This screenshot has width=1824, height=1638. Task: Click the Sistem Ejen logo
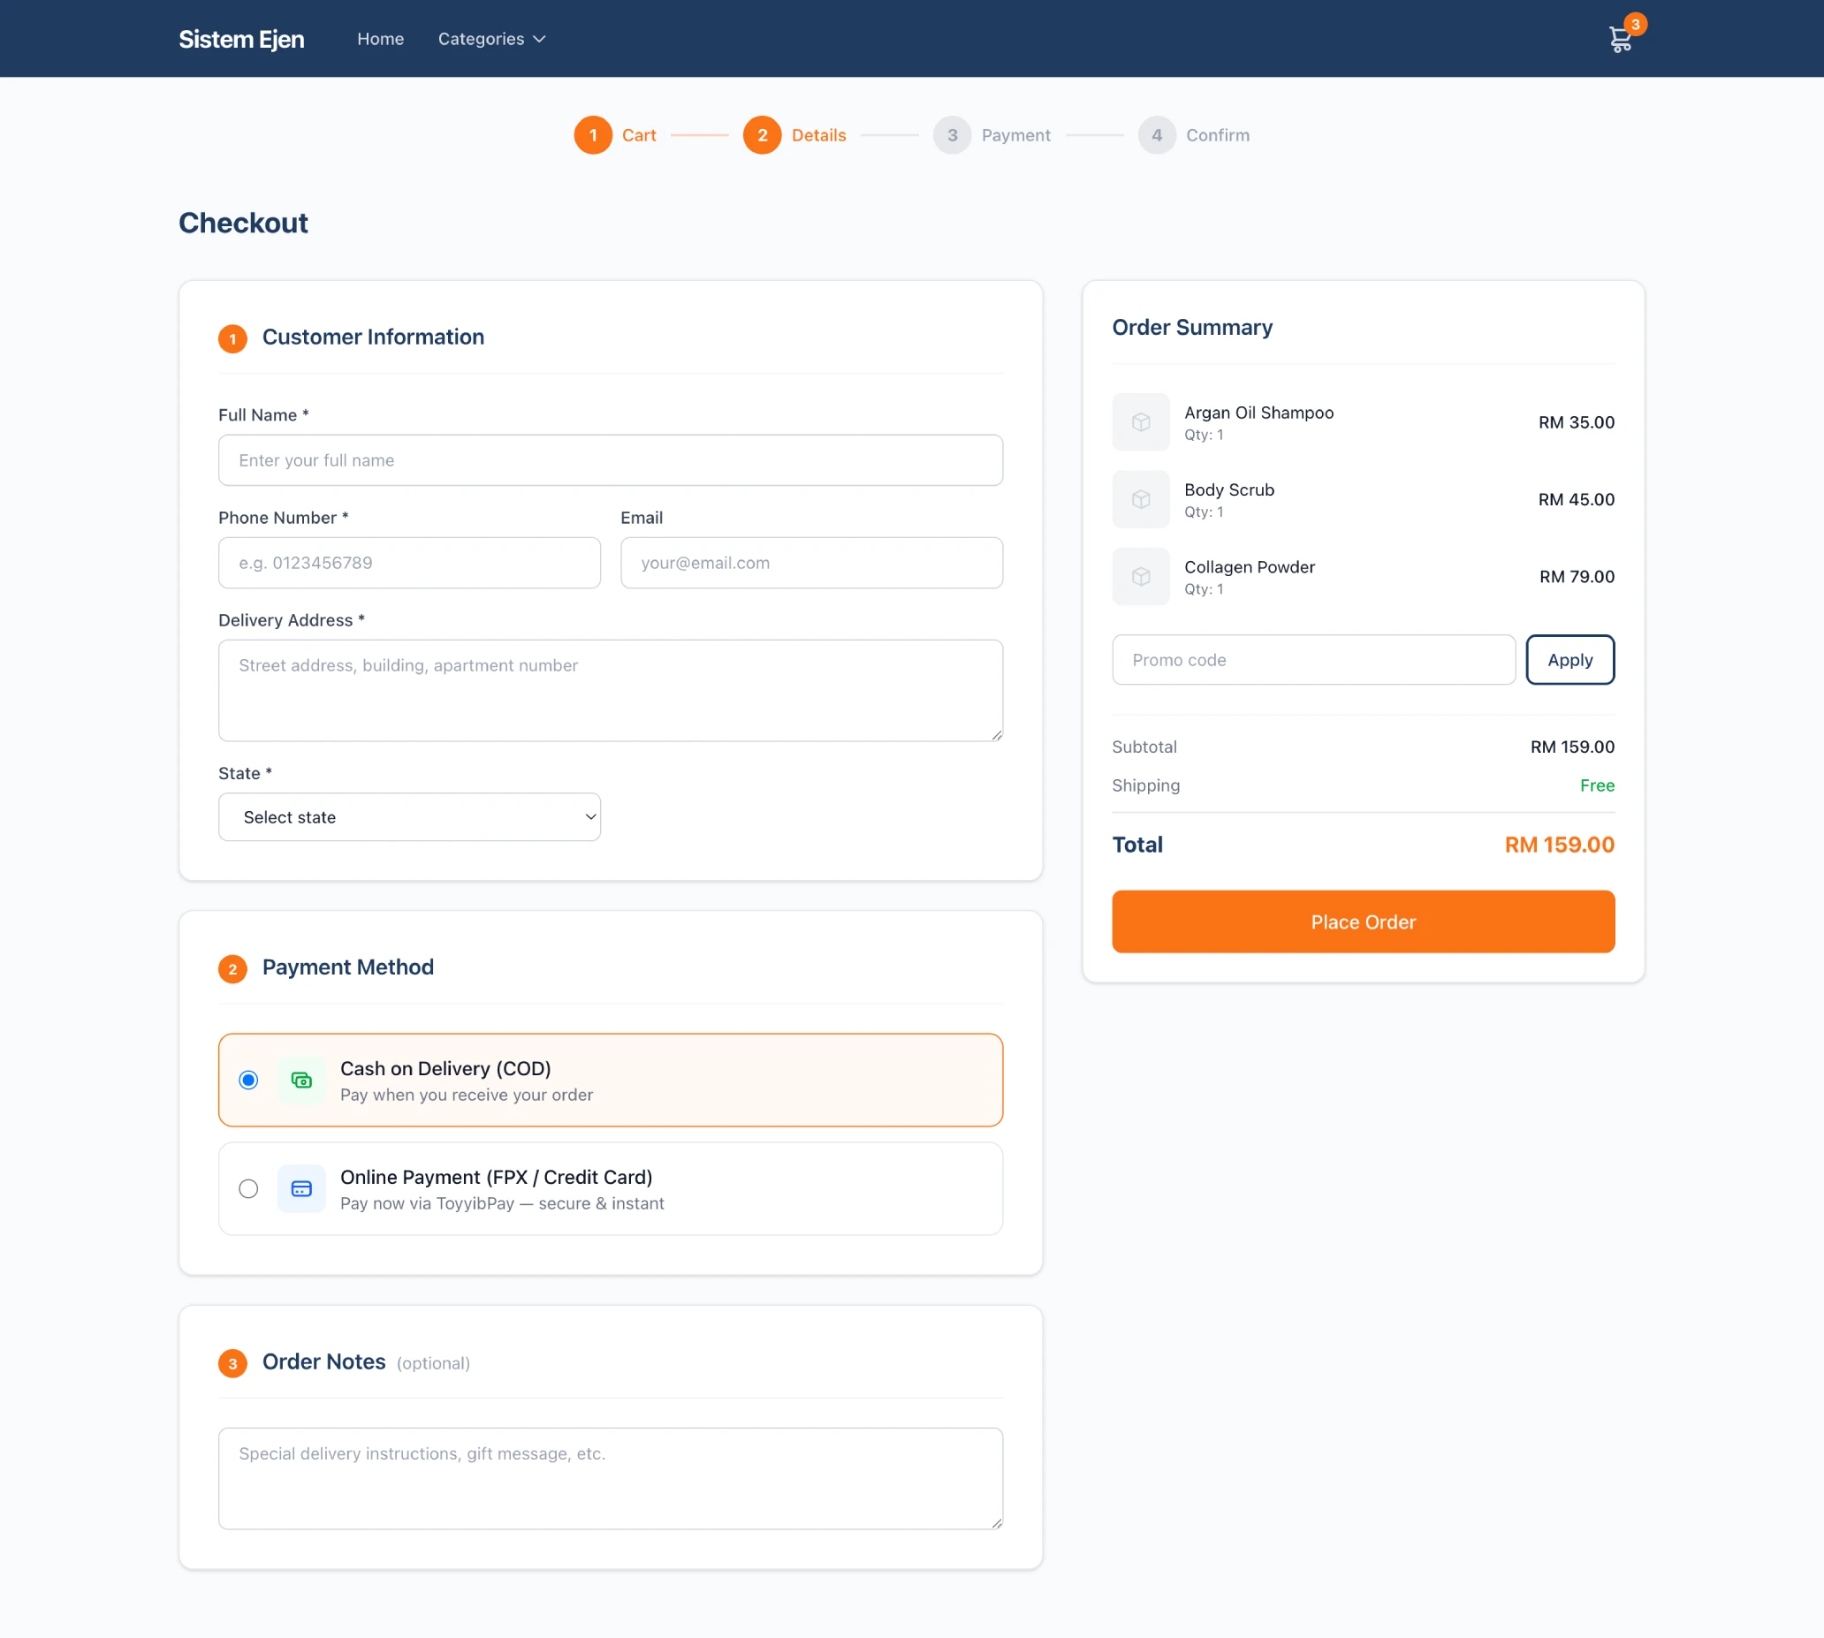click(241, 39)
